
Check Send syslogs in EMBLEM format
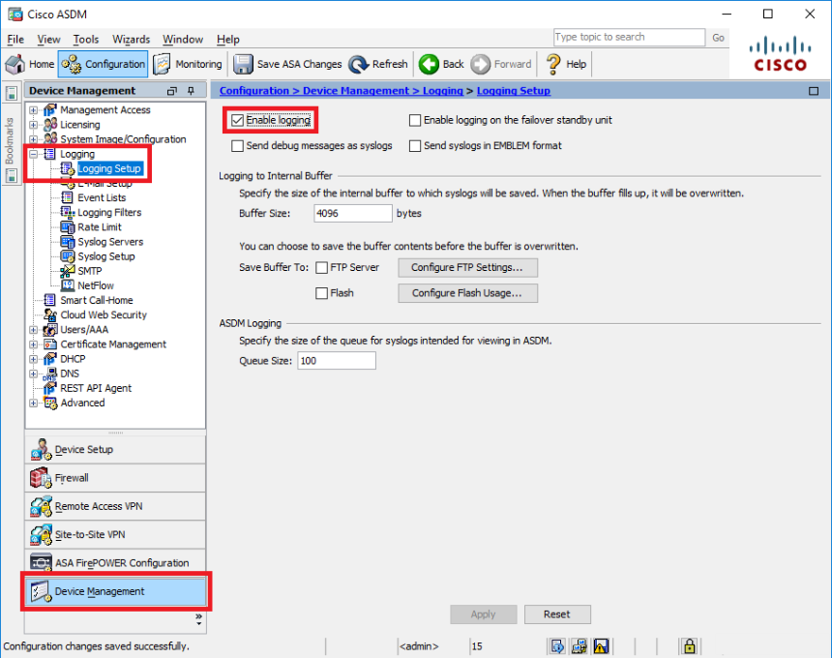(415, 146)
